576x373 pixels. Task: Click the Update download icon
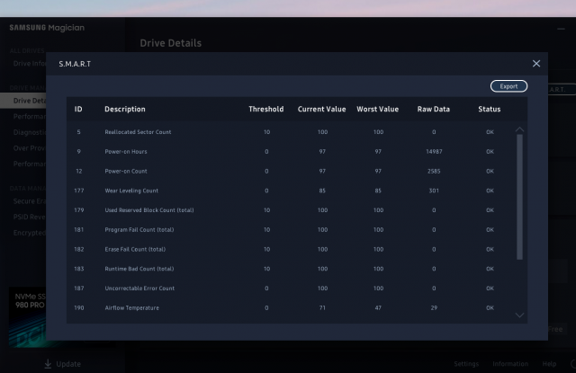pos(48,363)
